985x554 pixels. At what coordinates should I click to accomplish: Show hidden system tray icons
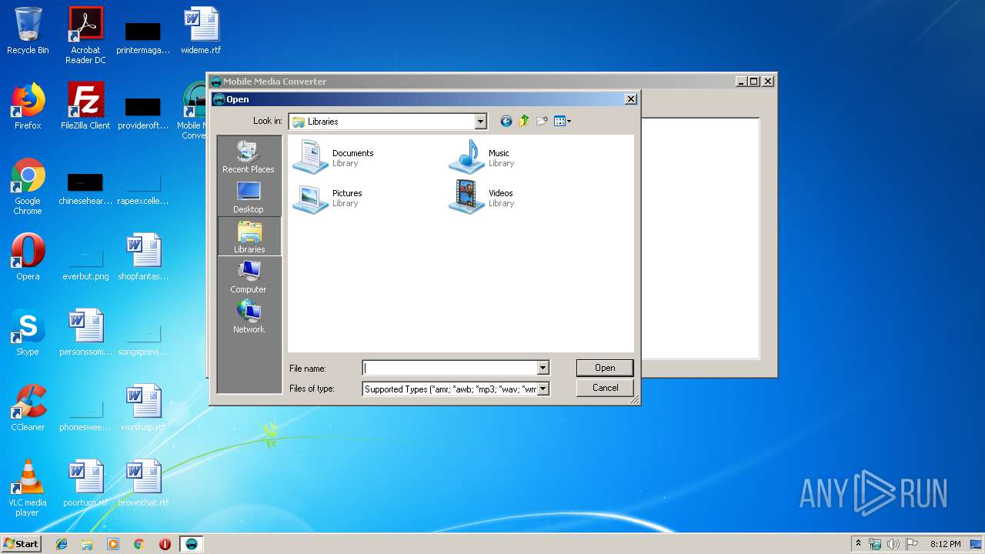858,543
